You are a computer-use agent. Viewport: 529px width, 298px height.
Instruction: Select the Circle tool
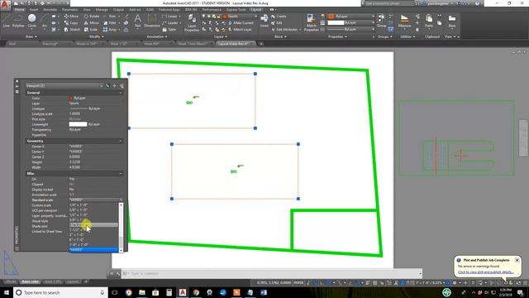coord(31,21)
